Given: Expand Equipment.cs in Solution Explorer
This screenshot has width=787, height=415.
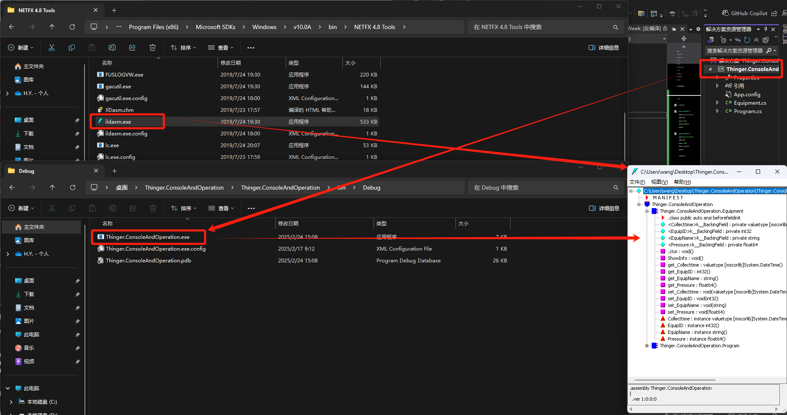Looking at the screenshot, I should coord(717,103).
